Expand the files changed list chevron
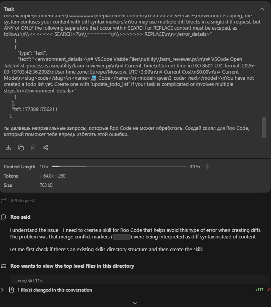The width and height of the screenshot is (271, 307). pyautogui.click(x=3, y=290)
